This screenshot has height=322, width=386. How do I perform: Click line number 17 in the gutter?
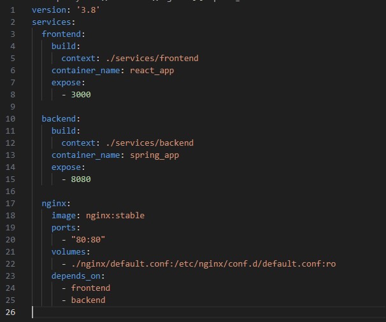point(12,204)
